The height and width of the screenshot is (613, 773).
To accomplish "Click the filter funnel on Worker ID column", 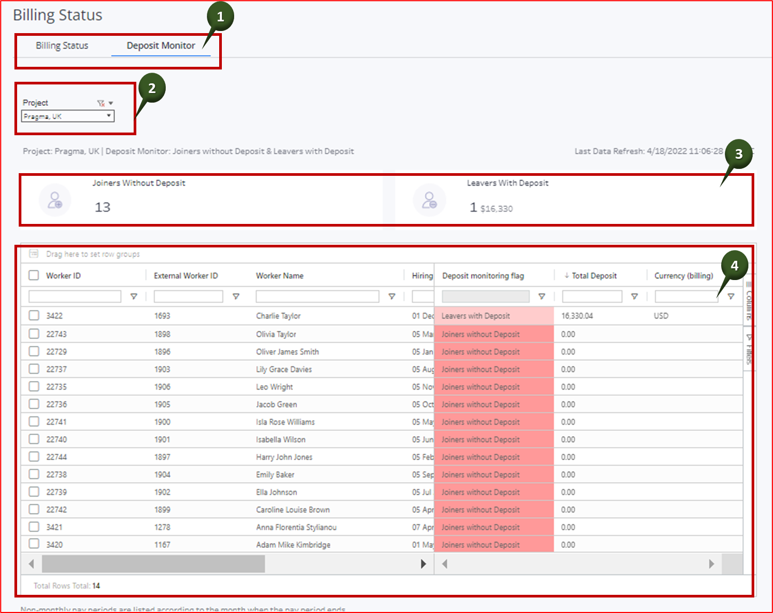I will coord(134,296).
